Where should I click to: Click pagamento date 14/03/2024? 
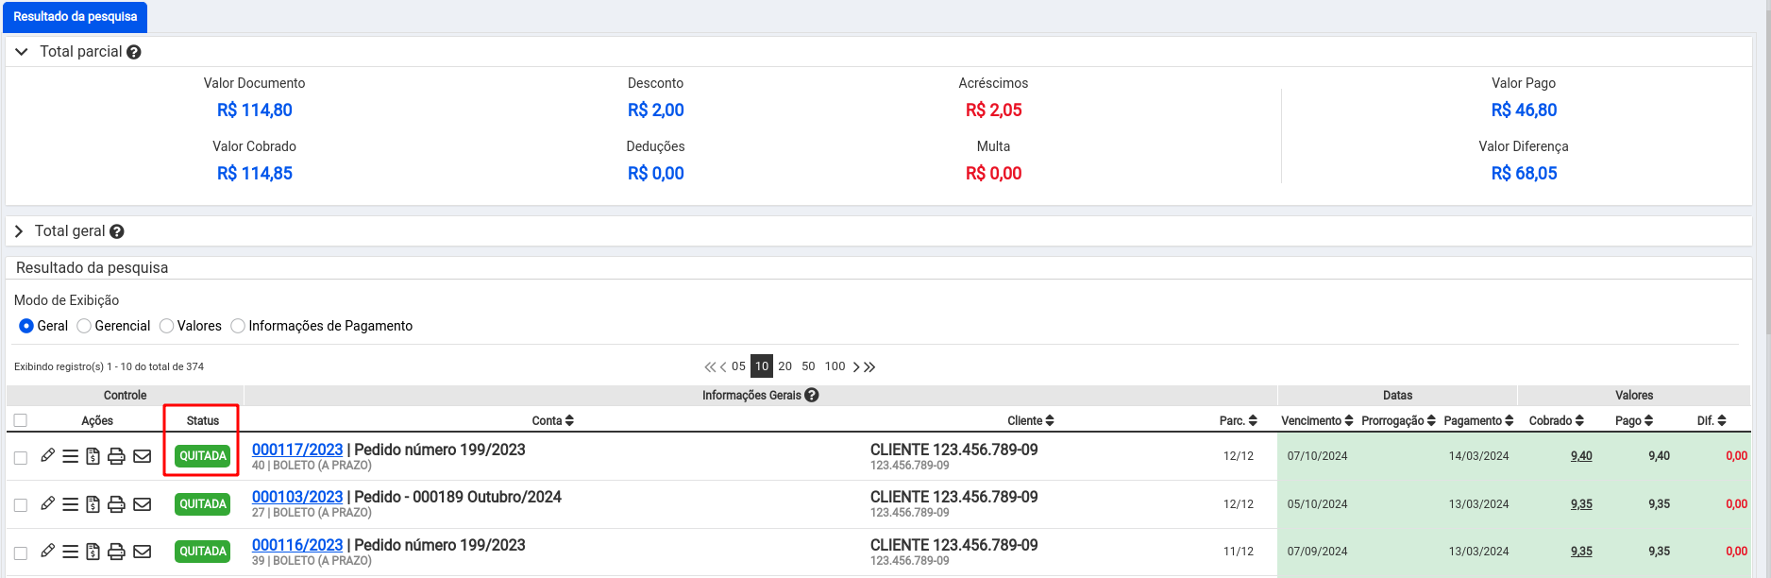pos(1478,456)
